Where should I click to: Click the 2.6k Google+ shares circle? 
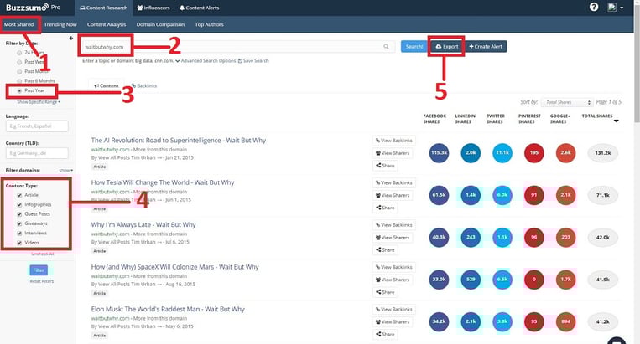(565, 153)
